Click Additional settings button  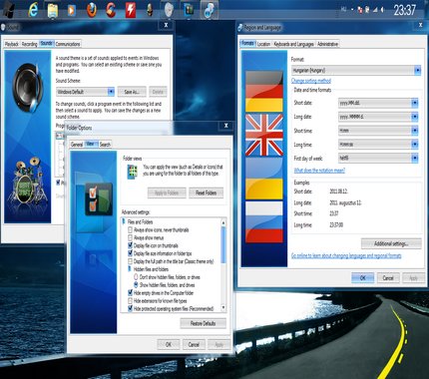(x=391, y=243)
